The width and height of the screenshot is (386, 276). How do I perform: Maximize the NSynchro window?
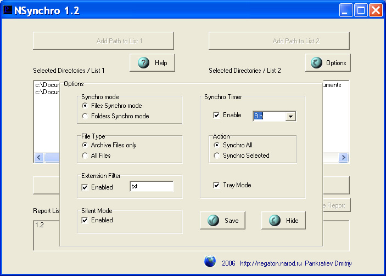coord(361,10)
